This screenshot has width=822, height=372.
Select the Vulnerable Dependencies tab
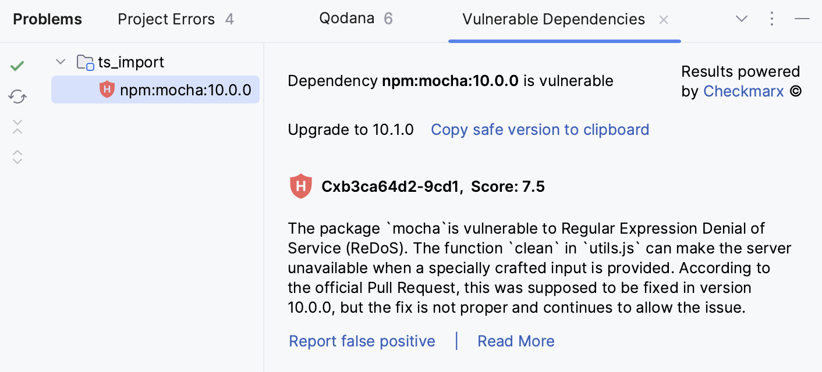point(553,19)
